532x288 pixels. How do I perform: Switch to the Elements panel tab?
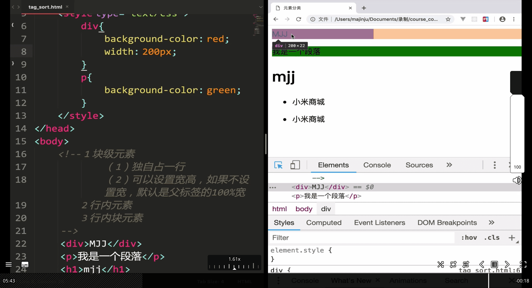point(333,165)
